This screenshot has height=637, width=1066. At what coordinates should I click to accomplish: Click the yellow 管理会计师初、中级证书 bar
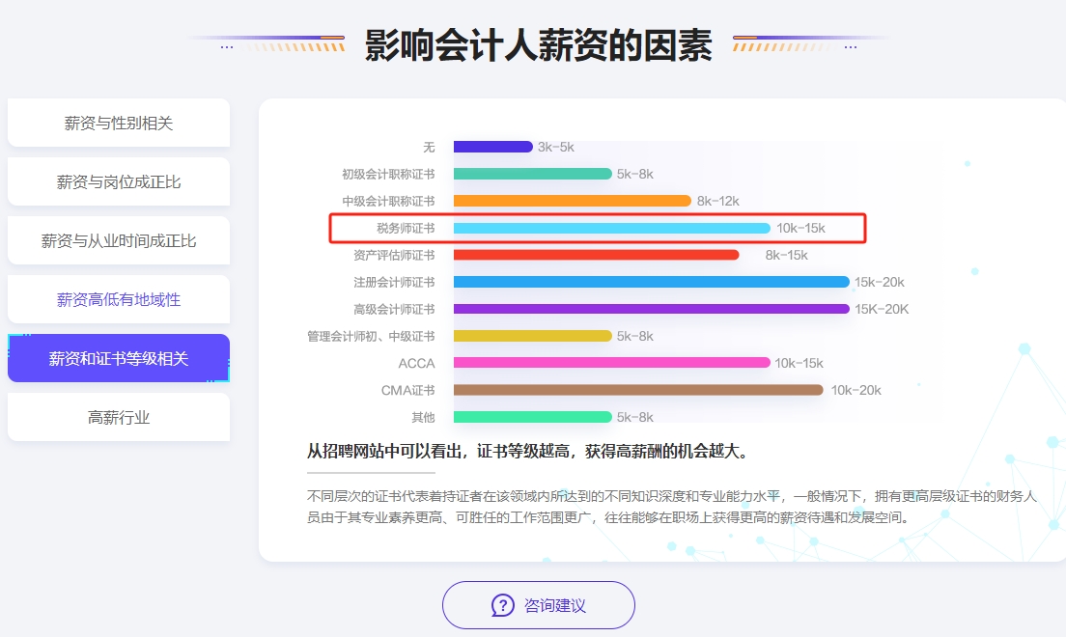[x=532, y=336]
